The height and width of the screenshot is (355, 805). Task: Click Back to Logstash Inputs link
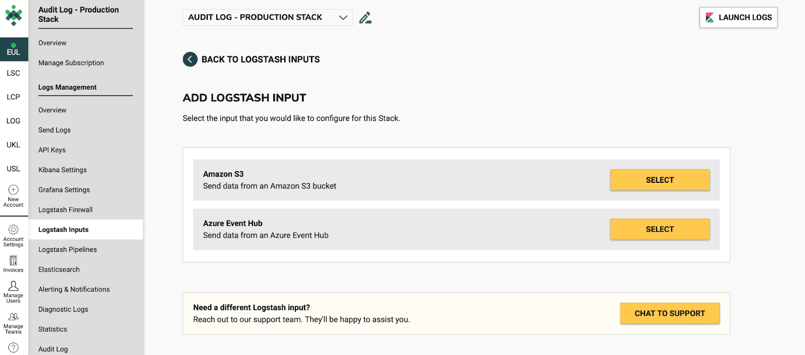[x=260, y=59]
